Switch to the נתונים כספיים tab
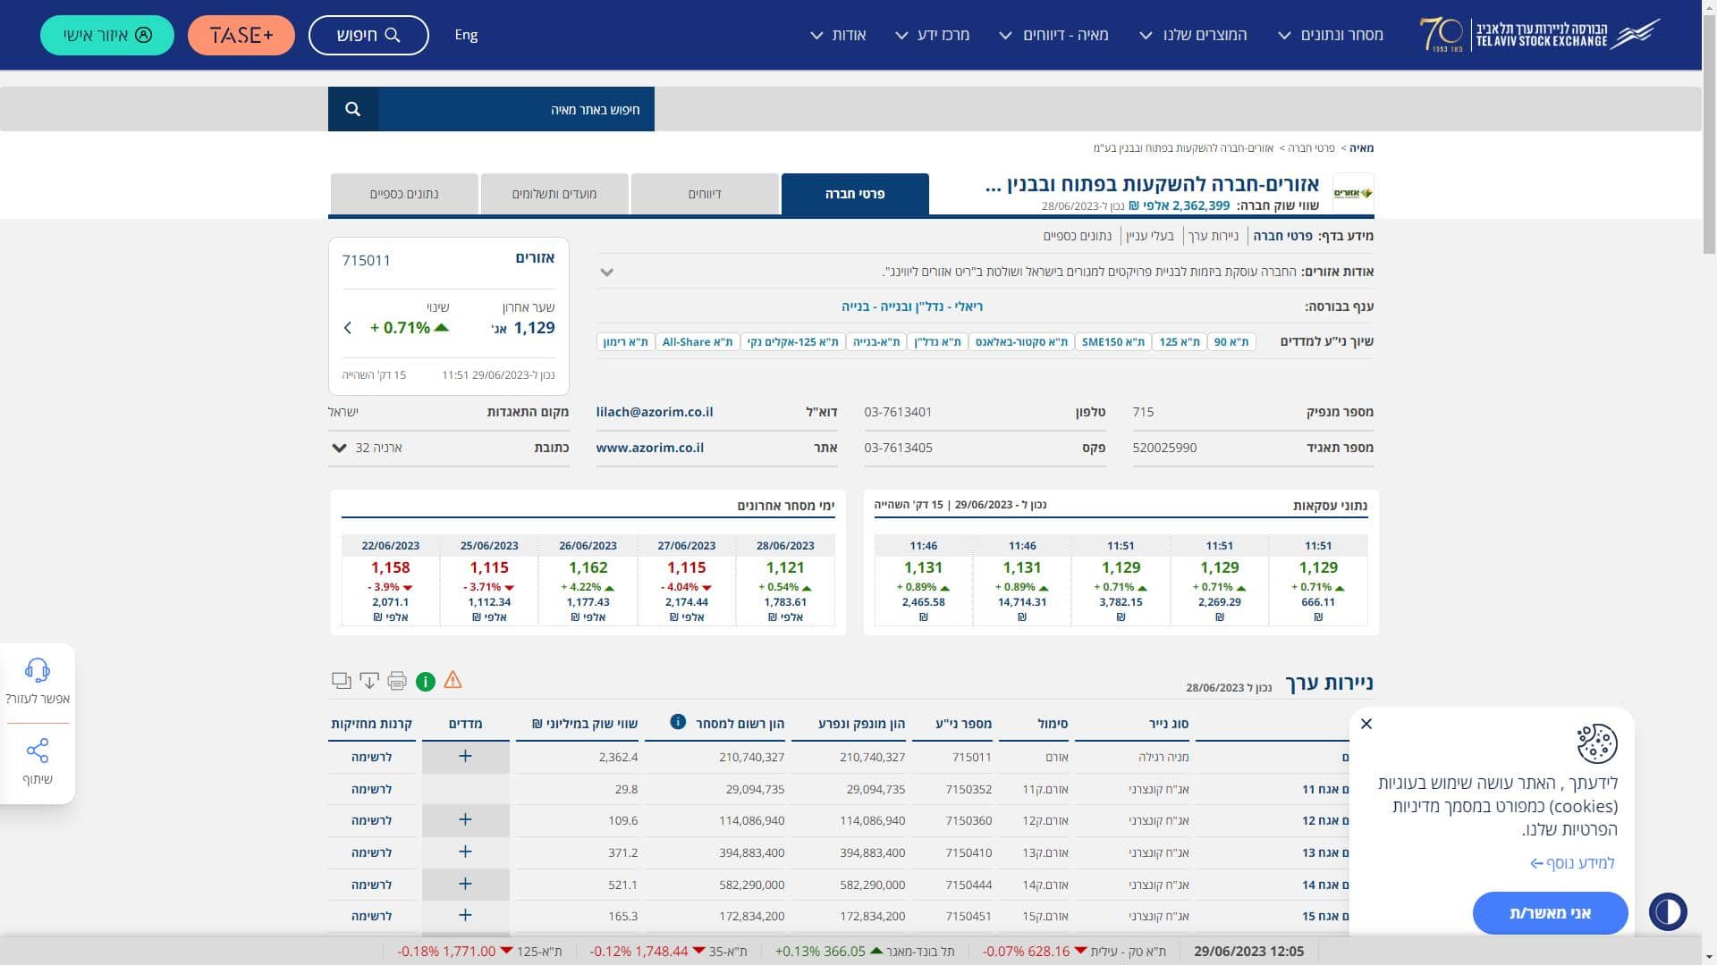Screen dimensions: 1717x965 [x=404, y=194]
